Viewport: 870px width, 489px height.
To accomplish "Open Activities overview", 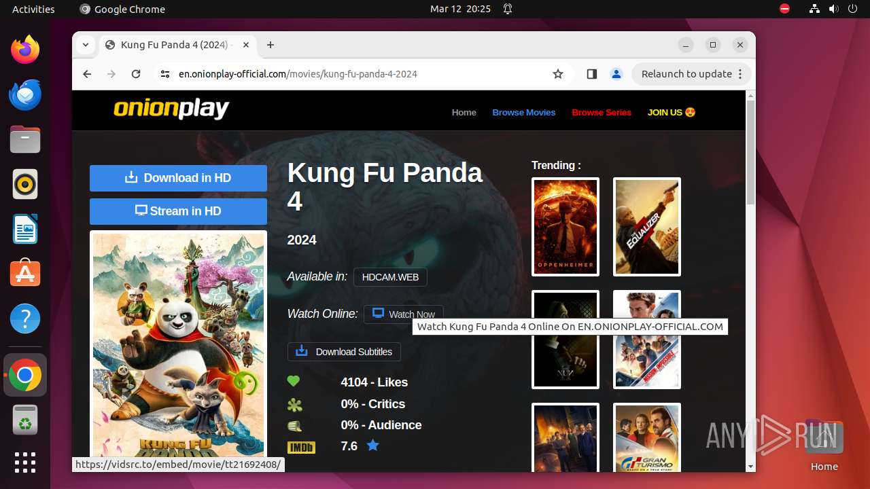I will 33,9.
